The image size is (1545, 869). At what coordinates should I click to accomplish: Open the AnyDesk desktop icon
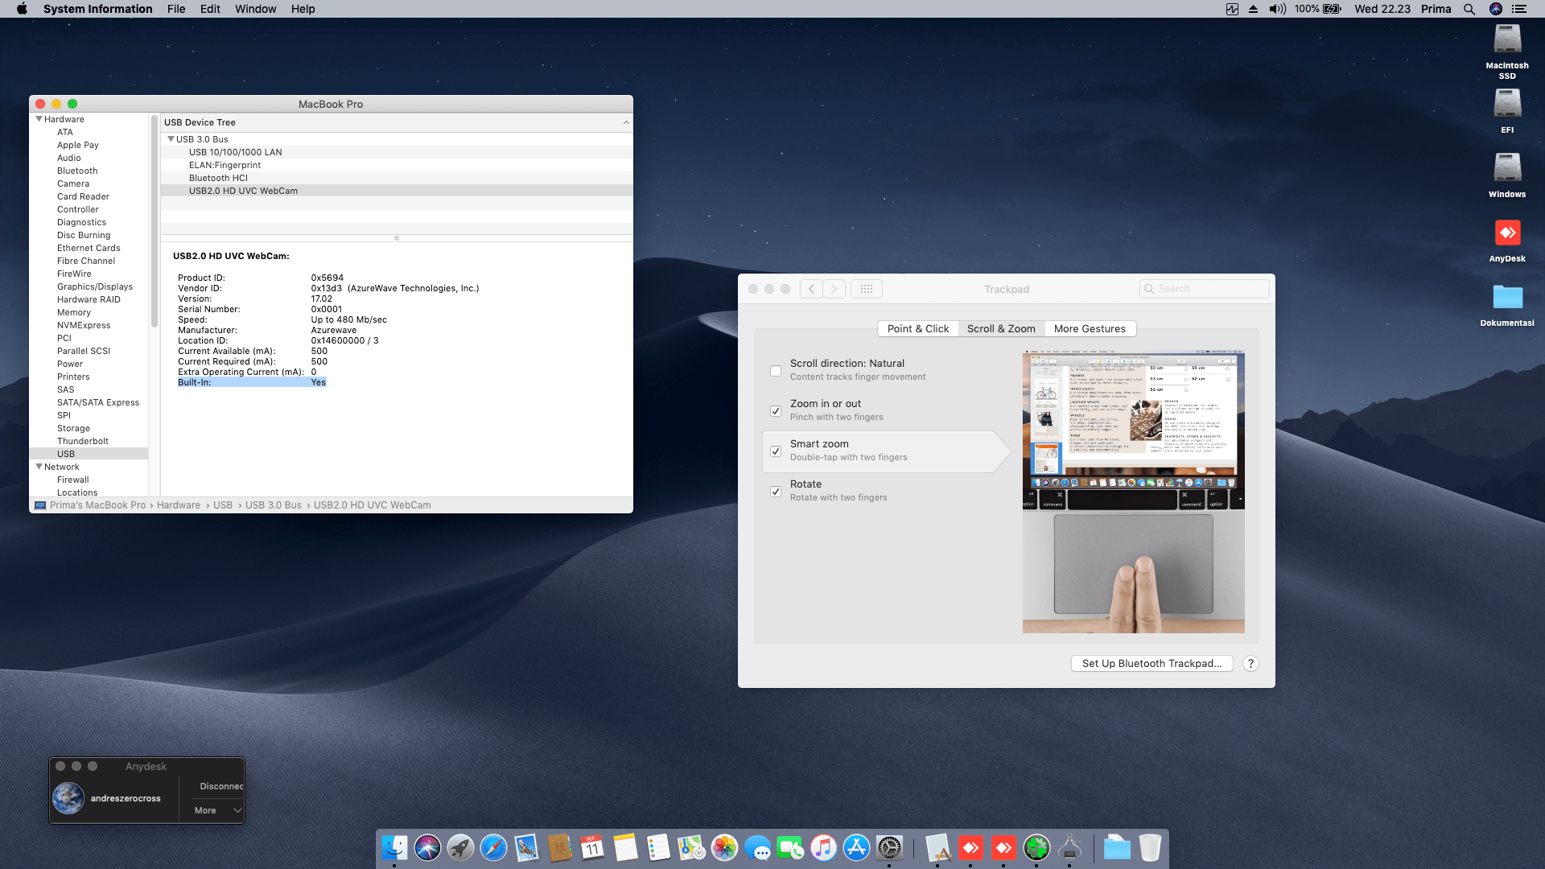[1506, 233]
